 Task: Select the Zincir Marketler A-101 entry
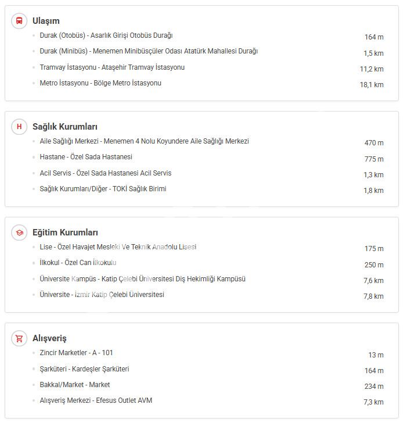76,353
